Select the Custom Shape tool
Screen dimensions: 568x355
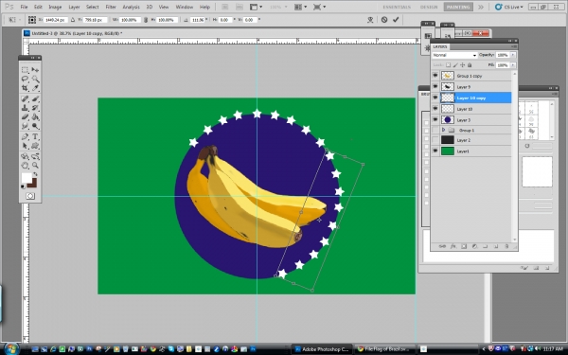[x=35, y=146]
